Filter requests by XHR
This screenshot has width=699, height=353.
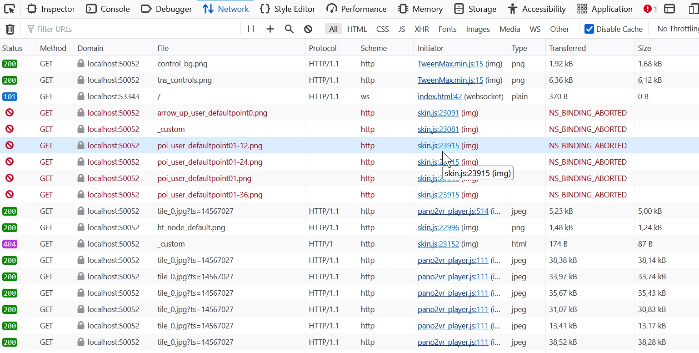(422, 29)
